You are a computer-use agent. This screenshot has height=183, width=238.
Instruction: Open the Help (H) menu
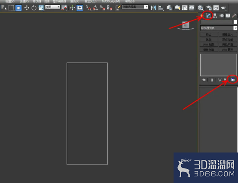point(130,1)
